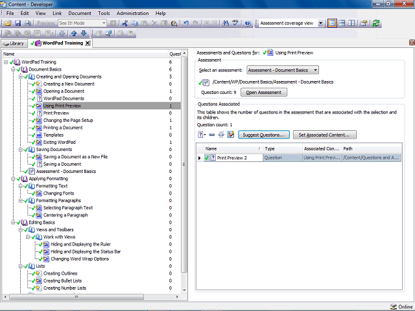Click the tree pane horizontal scrollbar thumb

pos(77,297)
